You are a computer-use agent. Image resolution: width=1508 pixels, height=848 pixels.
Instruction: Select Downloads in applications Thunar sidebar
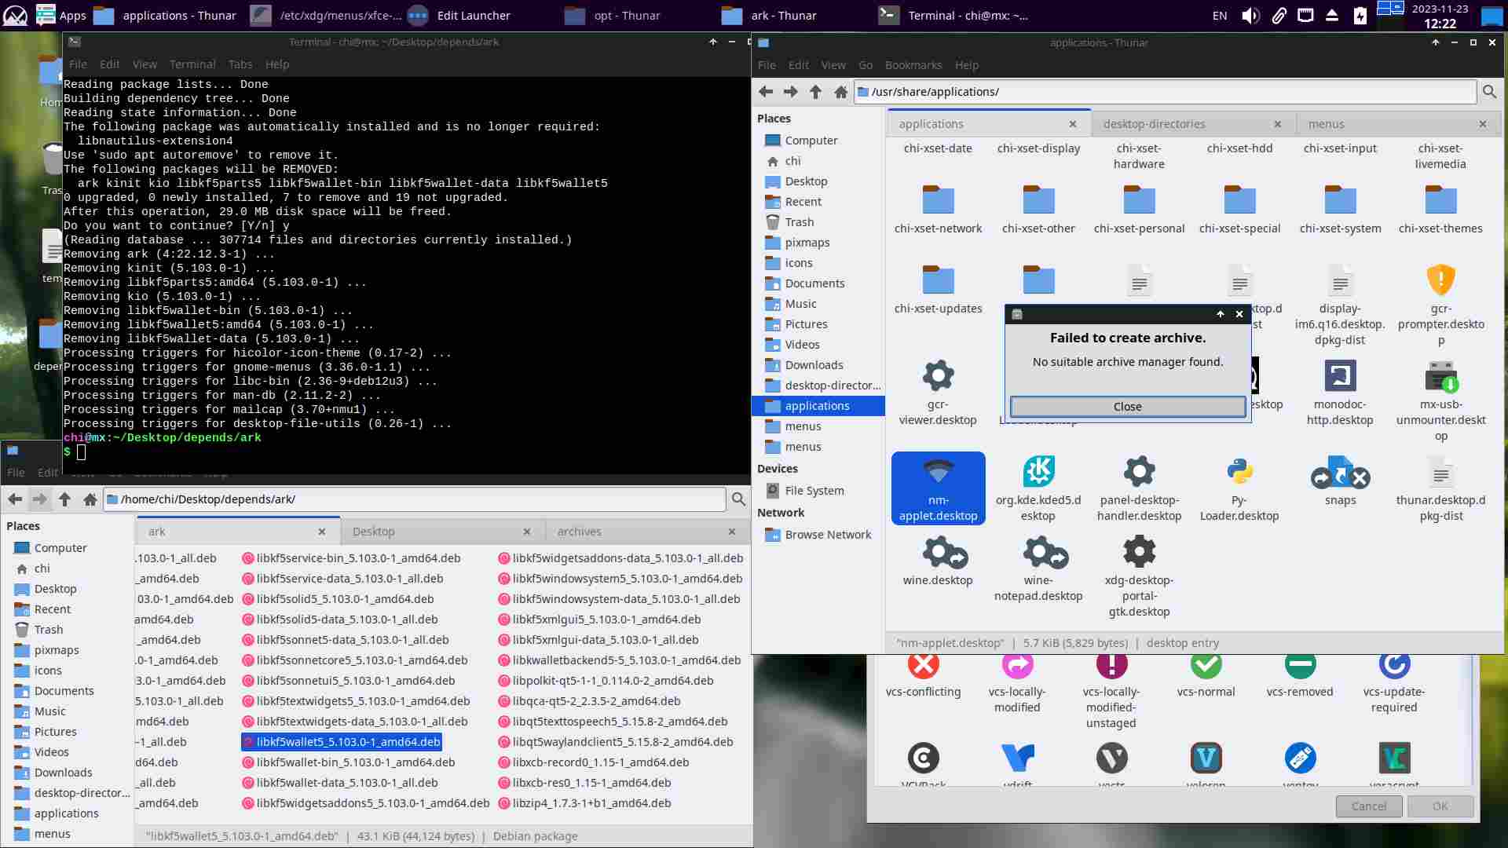(x=814, y=365)
